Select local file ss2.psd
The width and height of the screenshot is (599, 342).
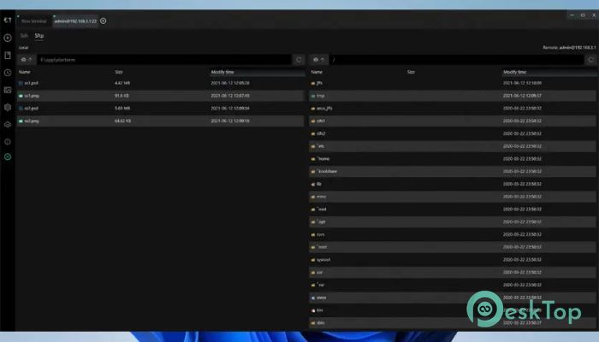pyautogui.click(x=161, y=108)
